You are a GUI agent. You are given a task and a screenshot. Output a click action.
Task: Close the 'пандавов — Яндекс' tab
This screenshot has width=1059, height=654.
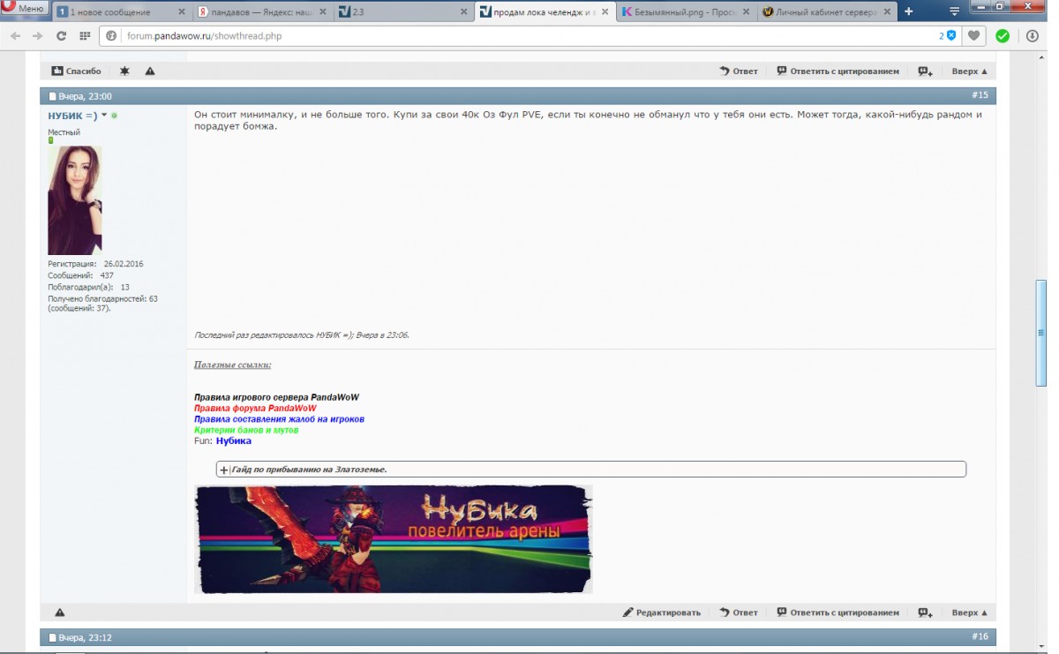322,12
